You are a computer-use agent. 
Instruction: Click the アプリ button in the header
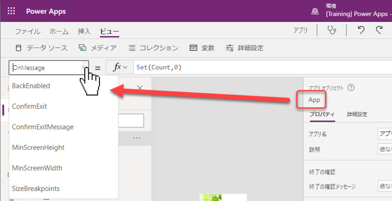coord(300,30)
